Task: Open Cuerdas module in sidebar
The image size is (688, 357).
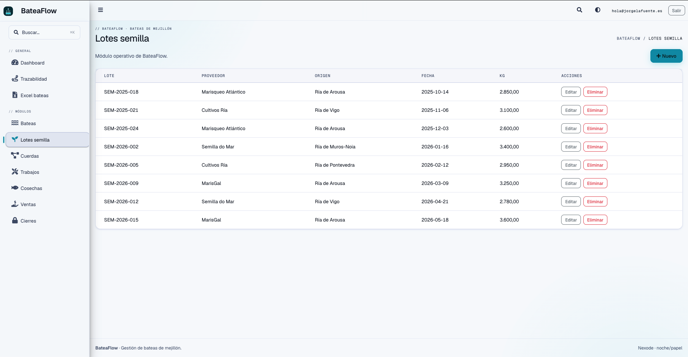Action: [47, 156]
